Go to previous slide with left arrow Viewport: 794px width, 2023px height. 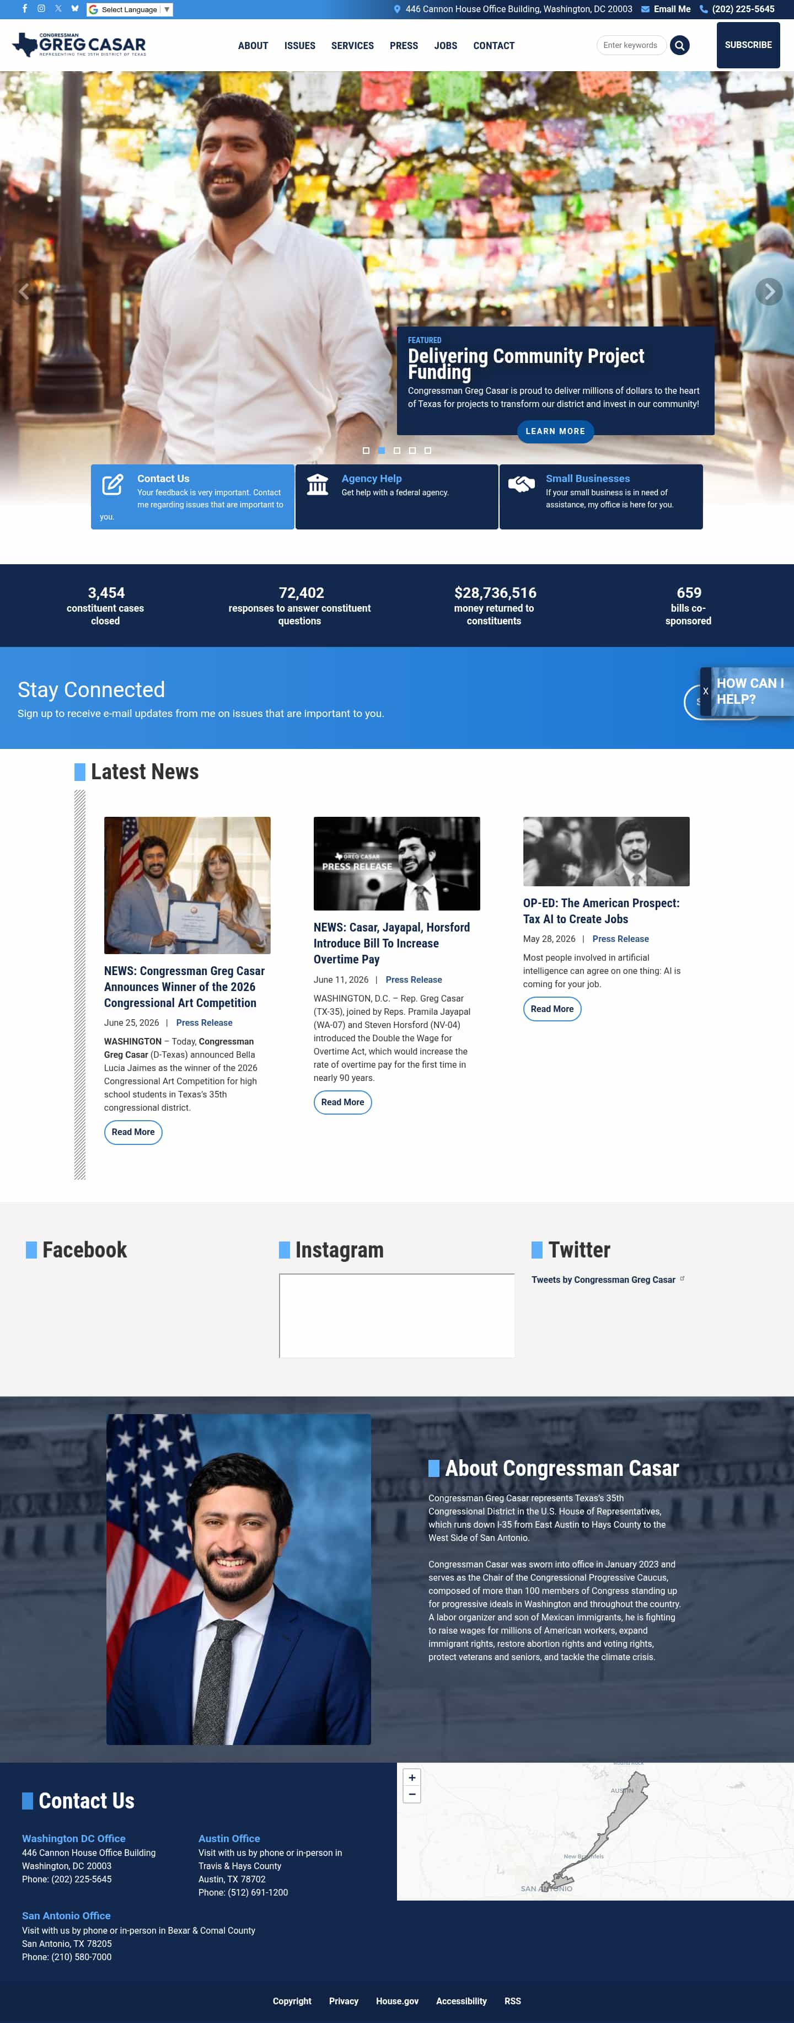pos(24,291)
